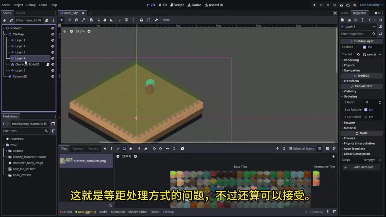The image size is (386, 217).
Task: Open the TileSet panel from the bottom bar
Action: tap(155, 212)
